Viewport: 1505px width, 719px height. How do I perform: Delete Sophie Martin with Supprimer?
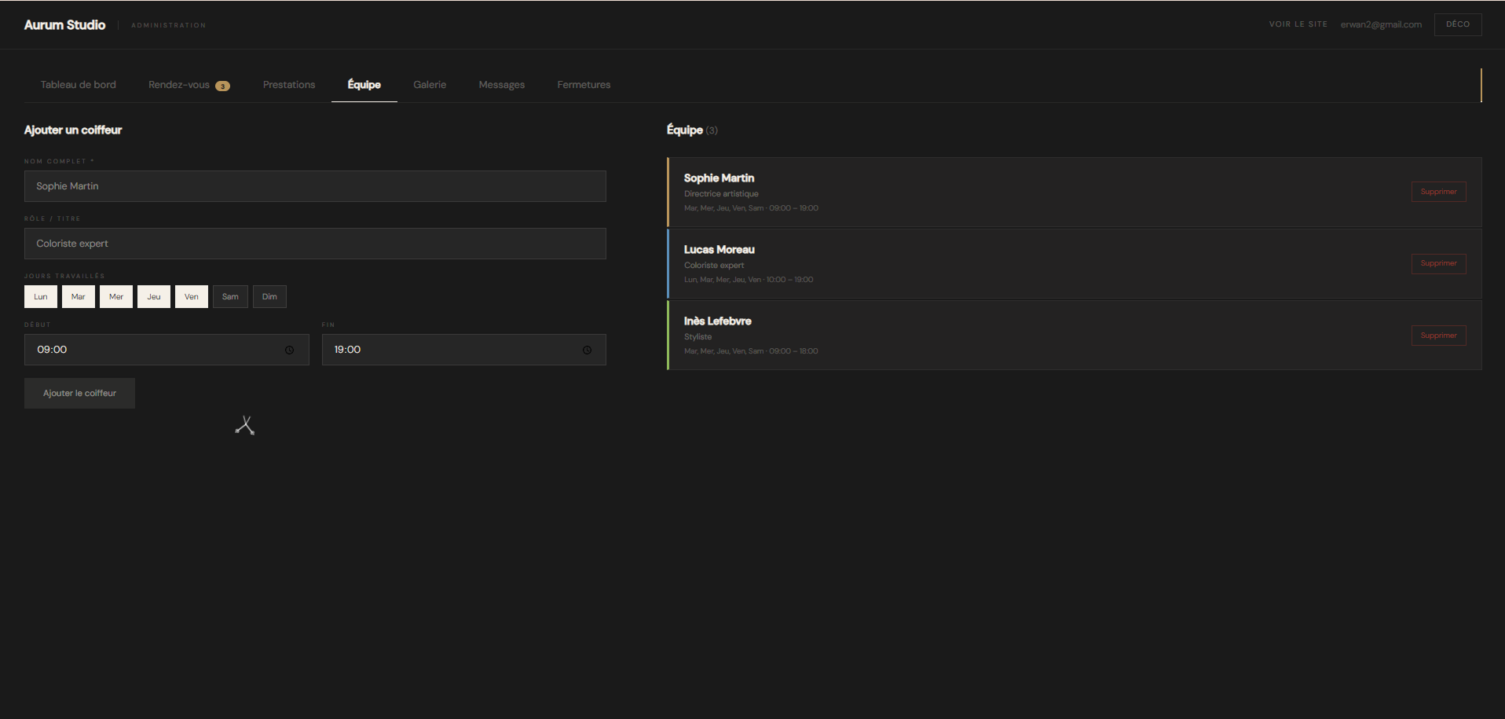(1438, 192)
